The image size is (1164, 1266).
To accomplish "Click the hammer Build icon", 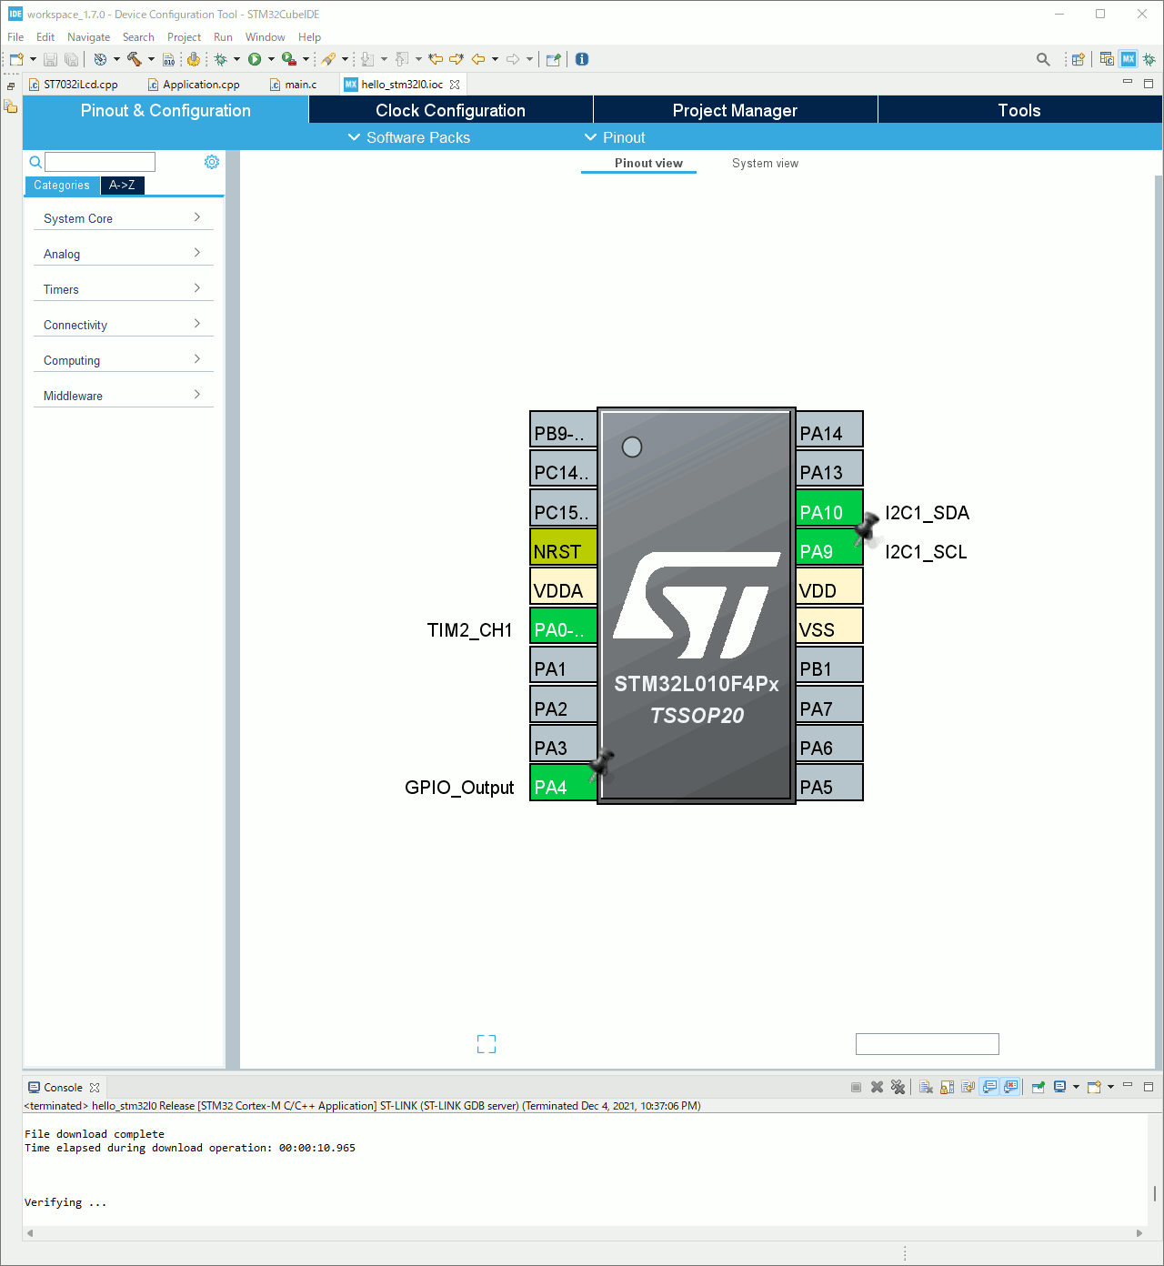I will (135, 59).
